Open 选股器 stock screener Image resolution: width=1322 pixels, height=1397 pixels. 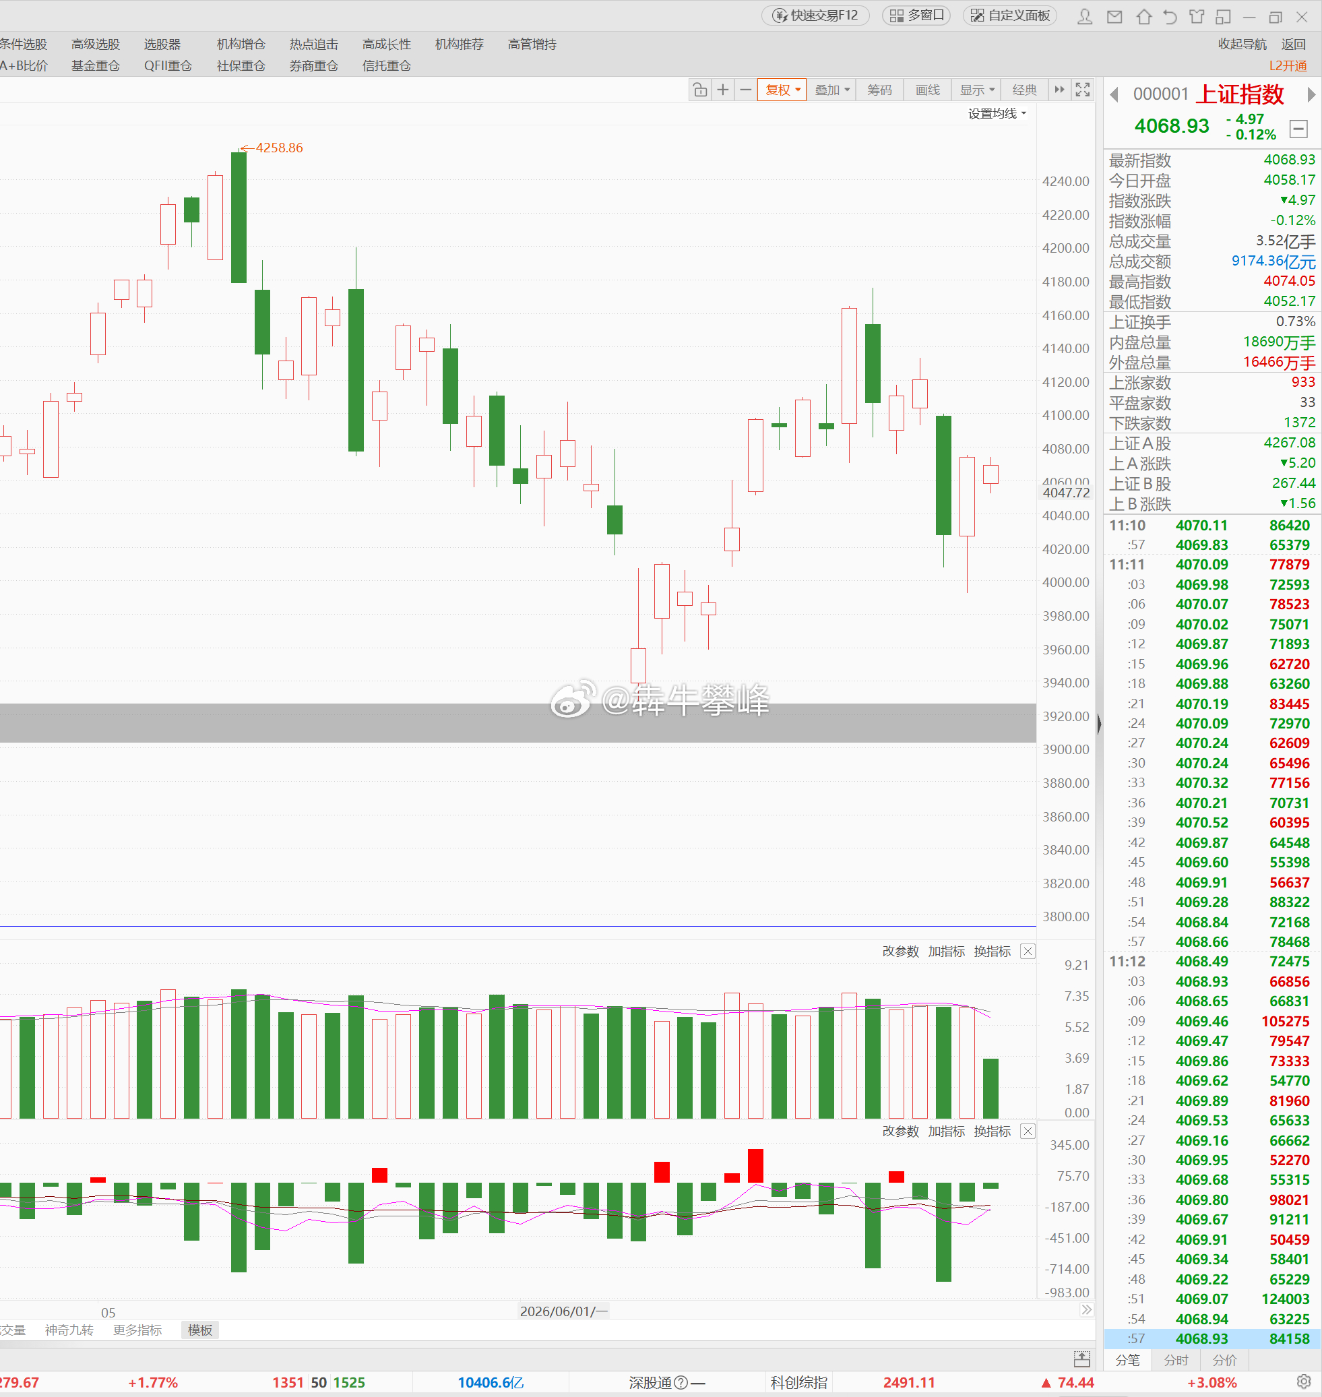162,44
